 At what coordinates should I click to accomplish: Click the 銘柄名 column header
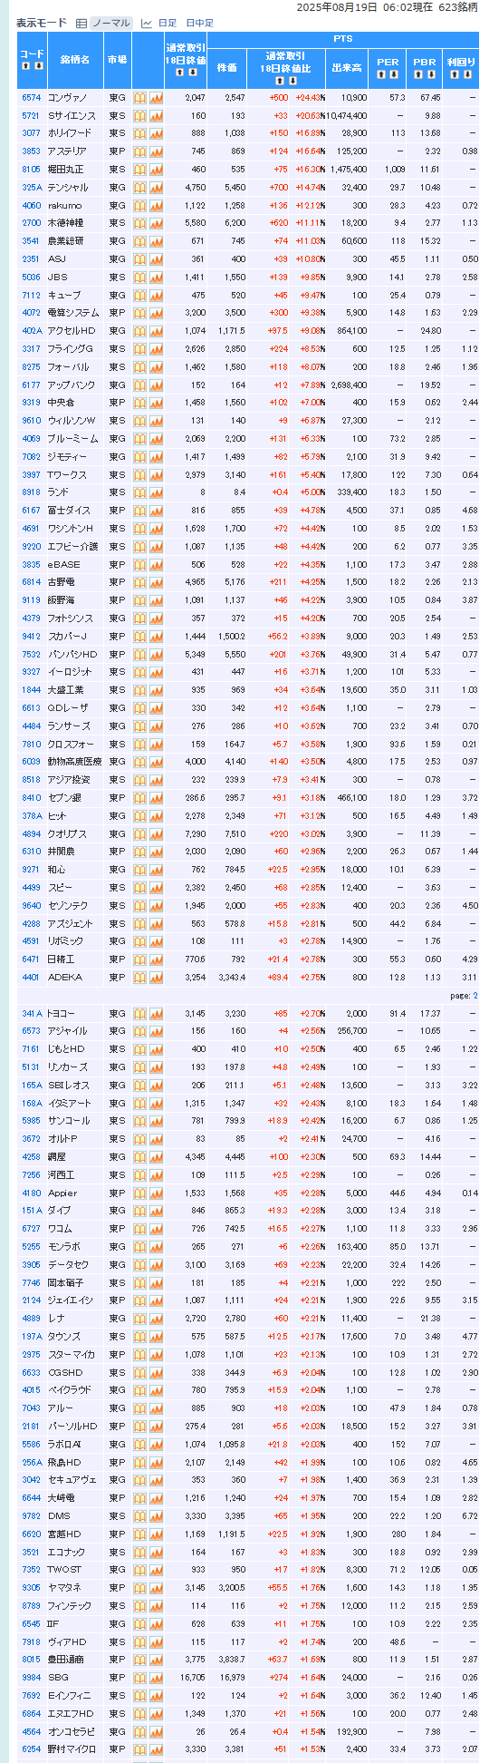tap(75, 60)
